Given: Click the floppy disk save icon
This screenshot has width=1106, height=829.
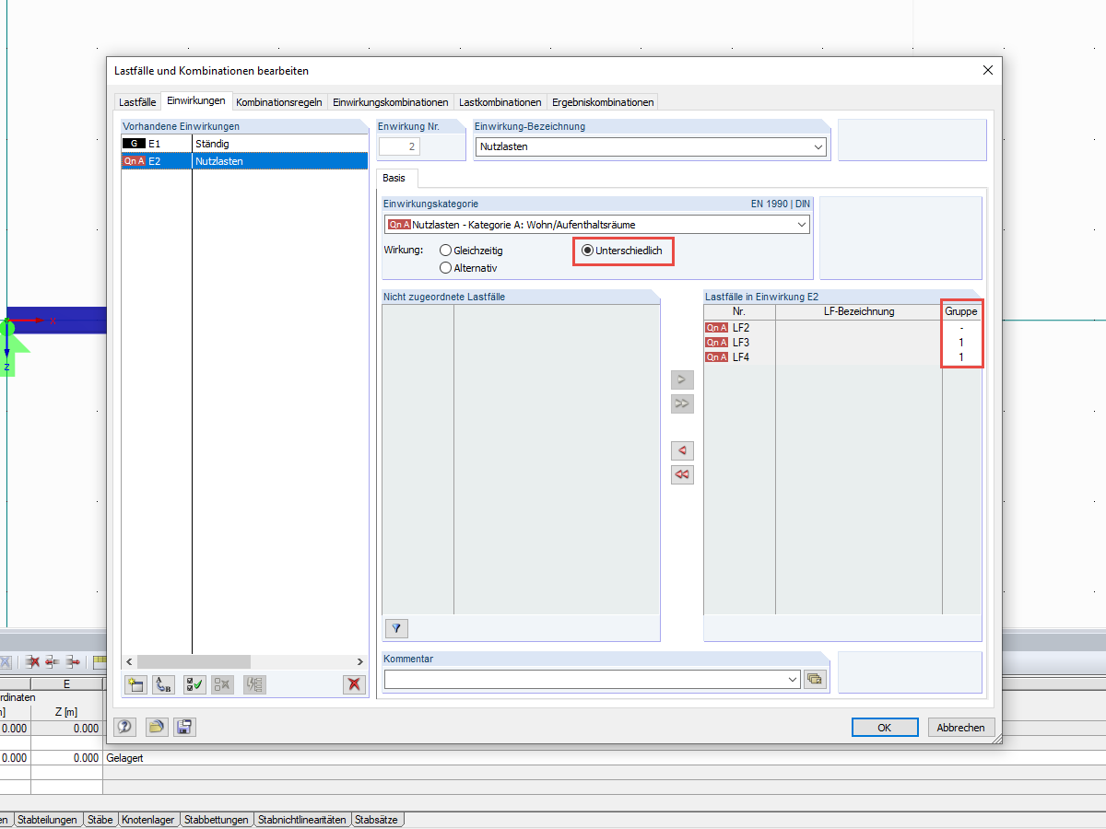Looking at the screenshot, I should [185, 727].
